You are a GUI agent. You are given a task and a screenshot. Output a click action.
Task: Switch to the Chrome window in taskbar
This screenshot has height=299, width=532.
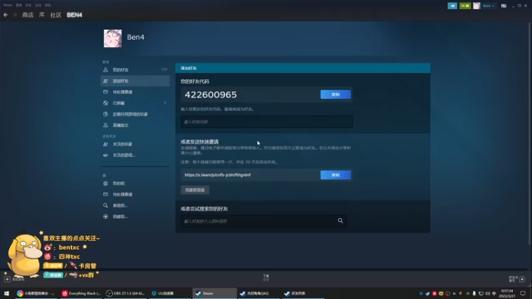35,293
